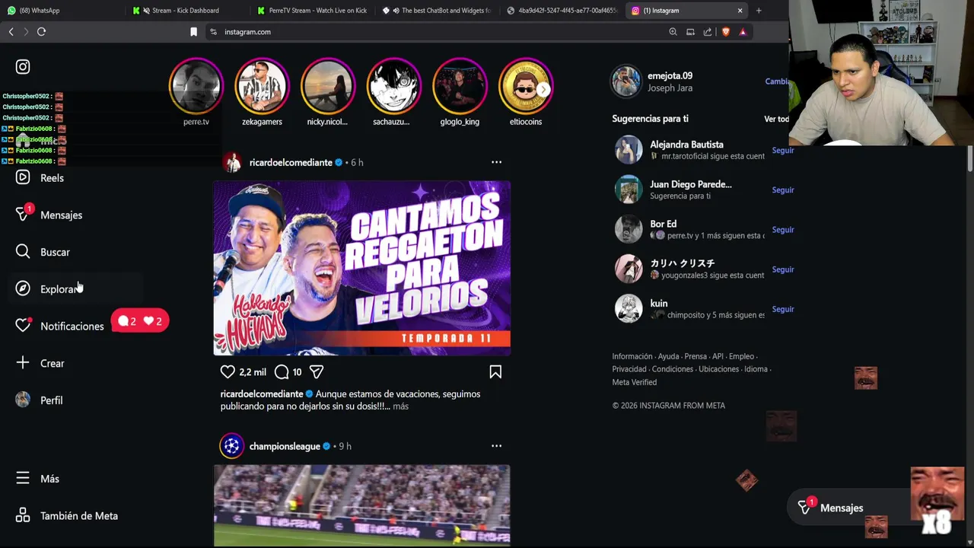This screenshot has width=974, height=548.
Task: Click the browser zoom magnifier icon
Action: (673, 31)
